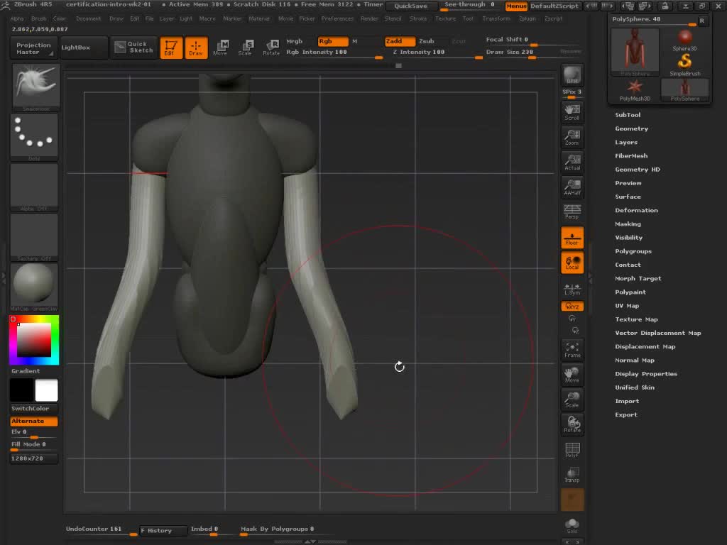Click the Scroll canvas icon
The image size is (727, 545).
tap(572, 113)
